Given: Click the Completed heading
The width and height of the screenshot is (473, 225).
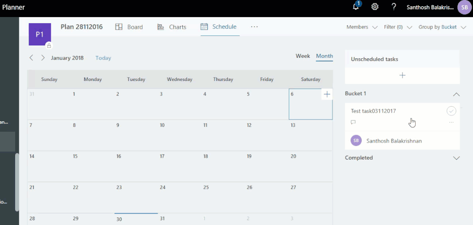Looking at the screenshot, I should click(x=359, y=158).
